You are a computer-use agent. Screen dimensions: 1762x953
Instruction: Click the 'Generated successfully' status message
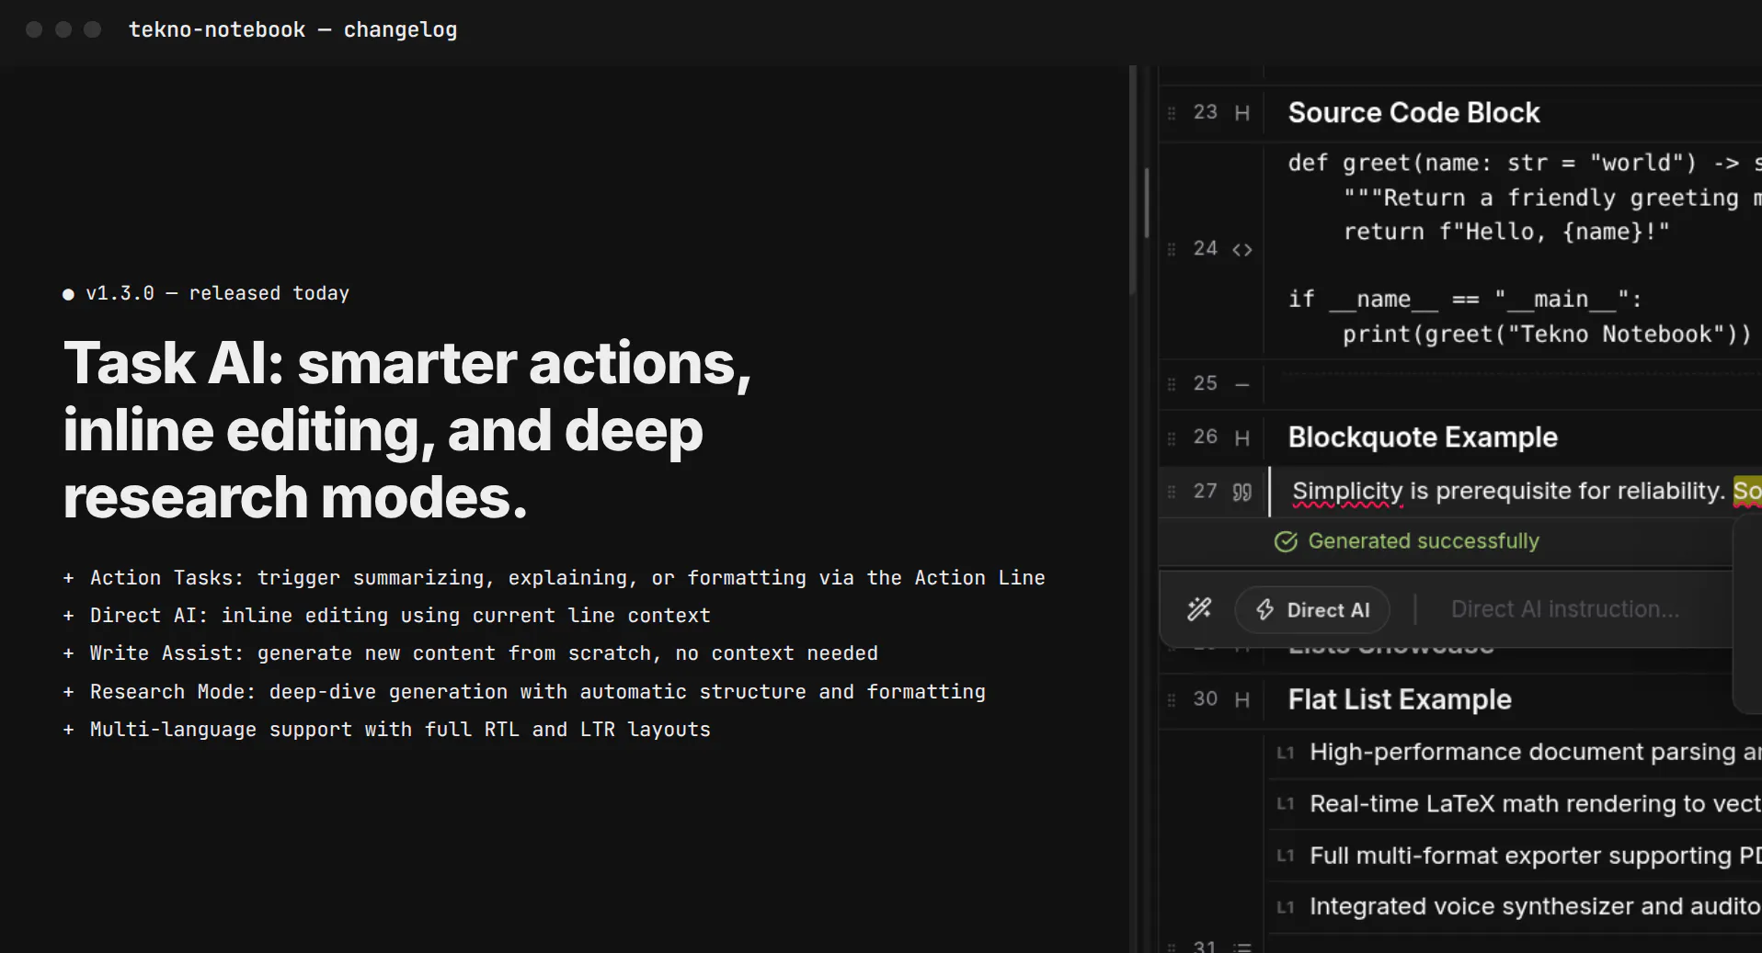(1424, 541)
